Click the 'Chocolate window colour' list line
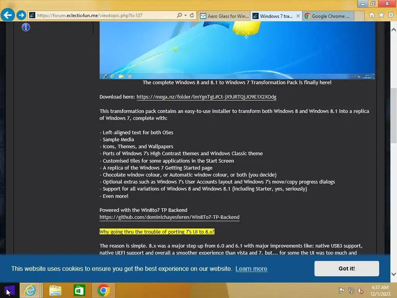The width and height of the screenshot is (397, 298). pos(188,175)
